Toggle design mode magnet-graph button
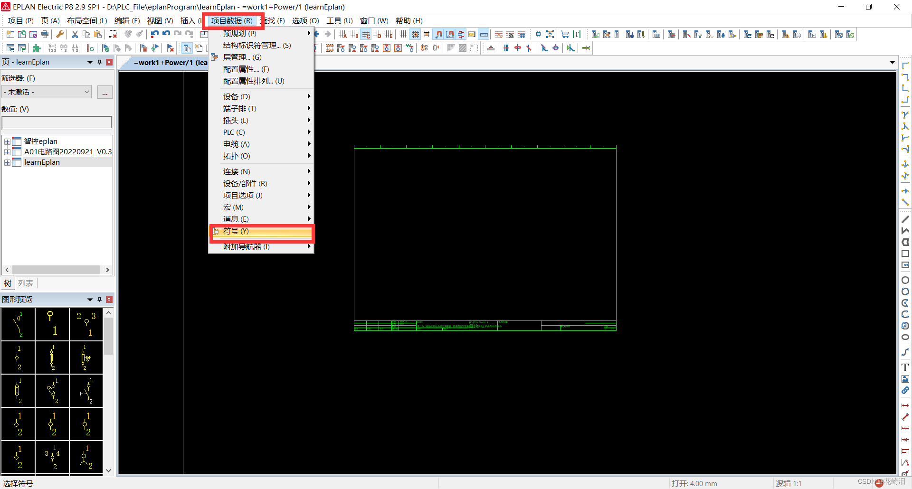 450,34
